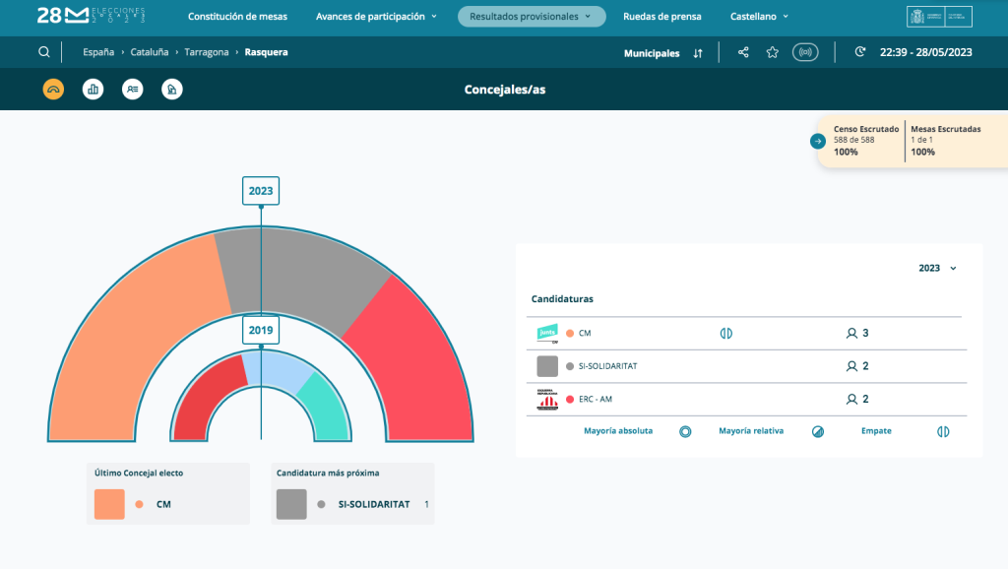Click the Empate legend icon
1008x569 pixels.
[x=943, y=431]
